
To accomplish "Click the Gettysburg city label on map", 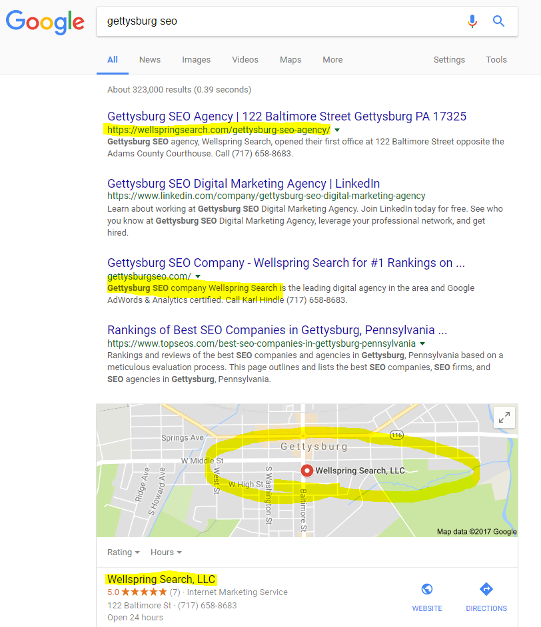I will 314,446.
